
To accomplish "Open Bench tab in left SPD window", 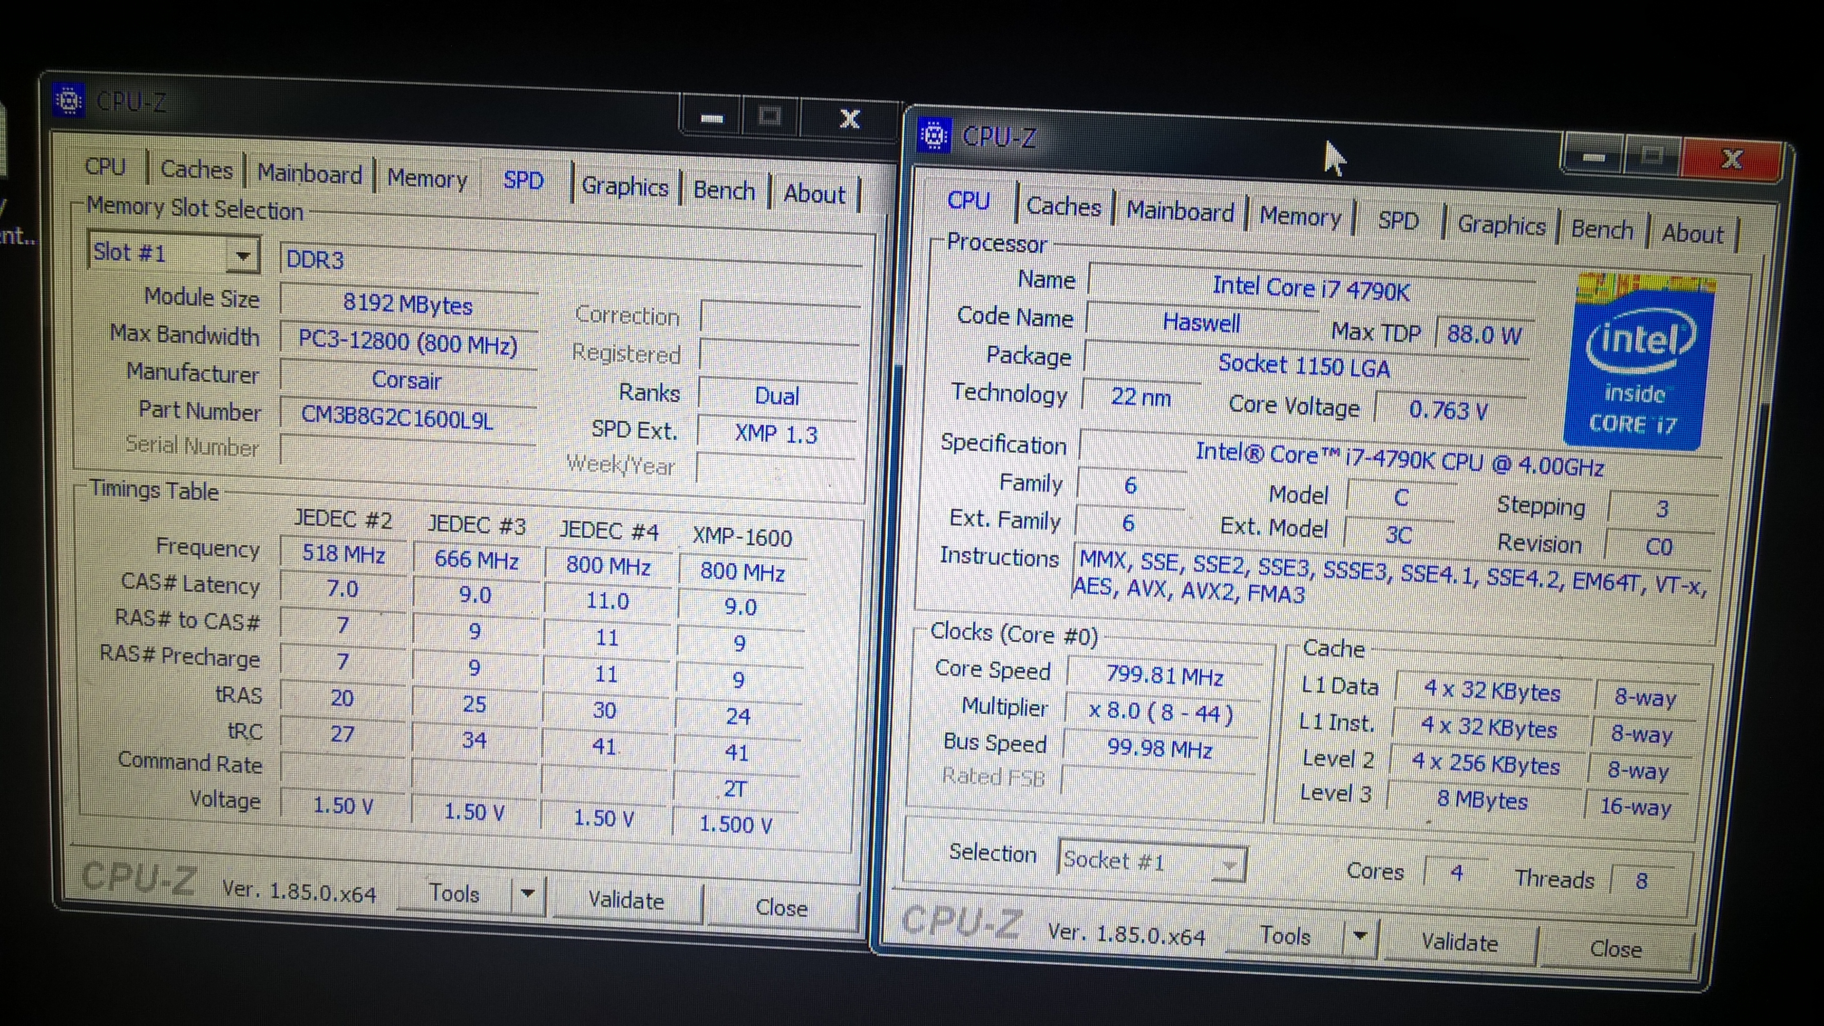I will [723, 190].
